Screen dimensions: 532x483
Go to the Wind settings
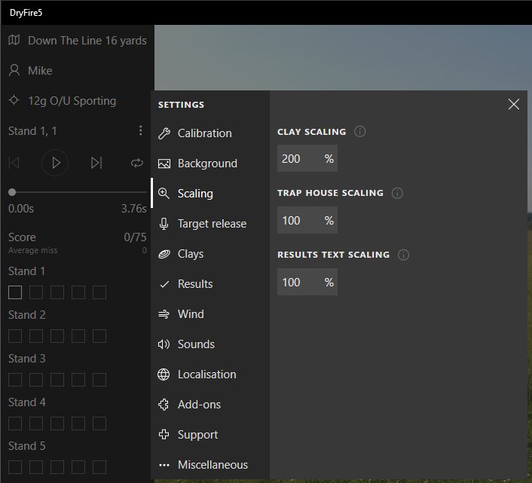(191, 314)
